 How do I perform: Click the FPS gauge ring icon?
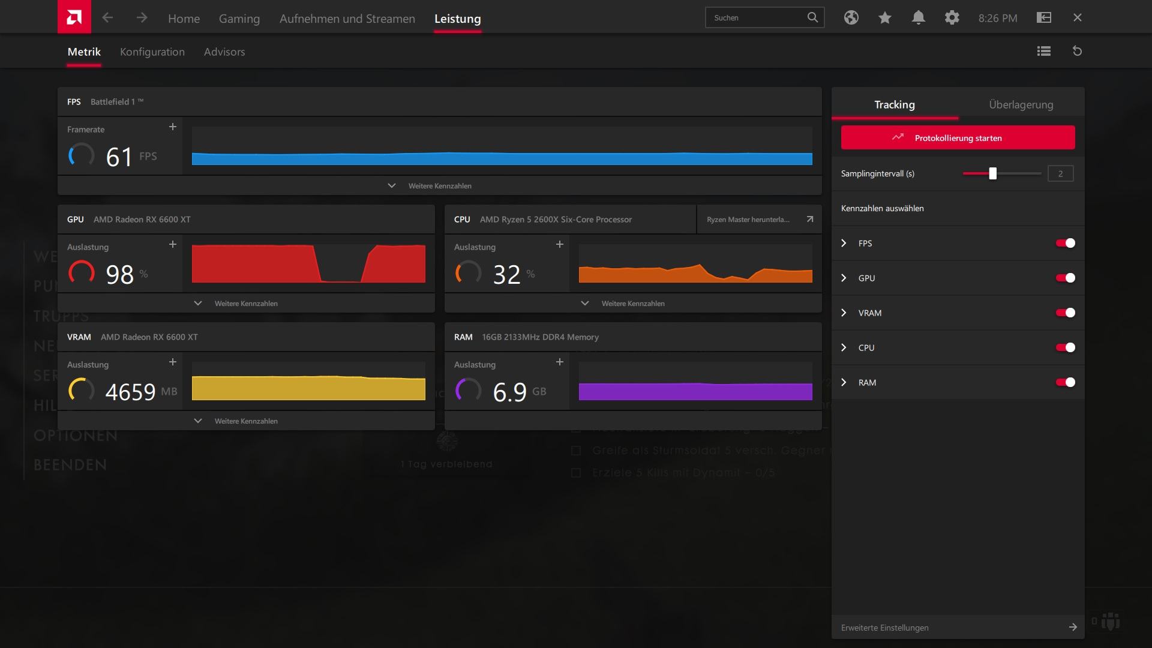[x=81, y=155]
